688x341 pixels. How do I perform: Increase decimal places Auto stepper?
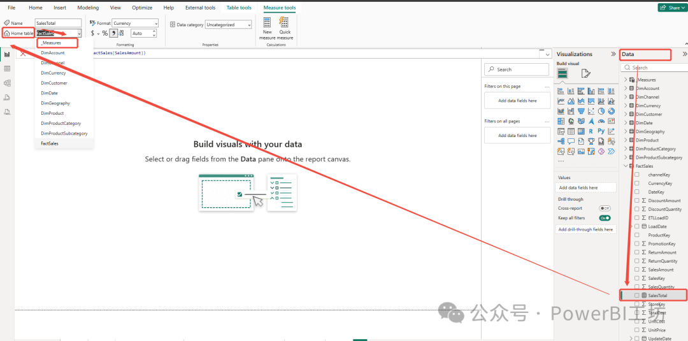(154, 32)
